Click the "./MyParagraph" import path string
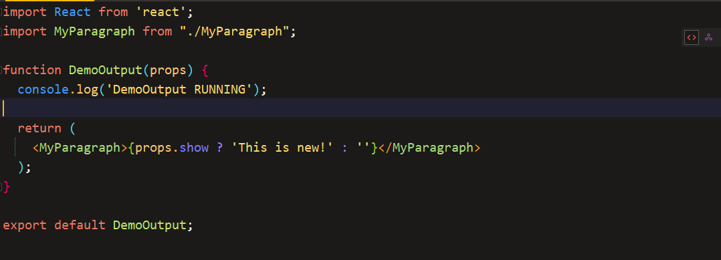 pyautogui.click(x=235, y=31)
